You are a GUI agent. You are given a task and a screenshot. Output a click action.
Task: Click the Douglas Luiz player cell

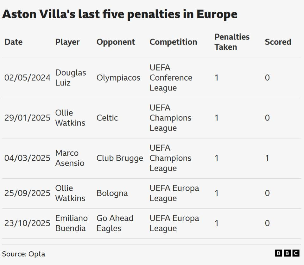pyautogui.click(x=71, y=78)
